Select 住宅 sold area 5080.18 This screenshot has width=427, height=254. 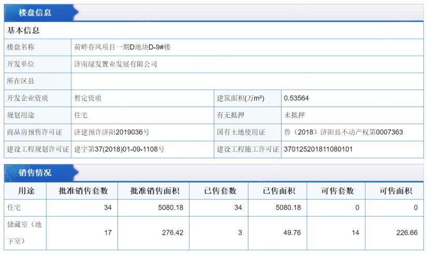288,208
